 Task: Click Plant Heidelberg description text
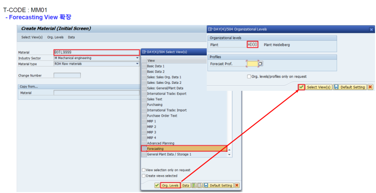point(277,45)
